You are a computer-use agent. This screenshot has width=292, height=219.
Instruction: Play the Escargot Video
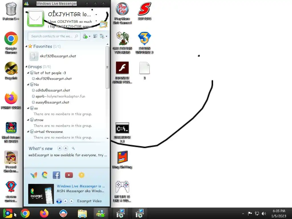59,201
